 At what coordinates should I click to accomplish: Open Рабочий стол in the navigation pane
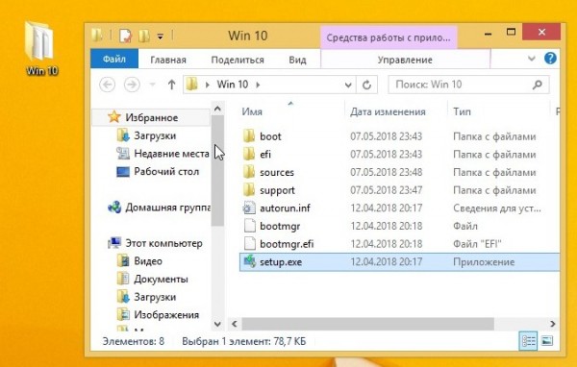pos(158,171)
